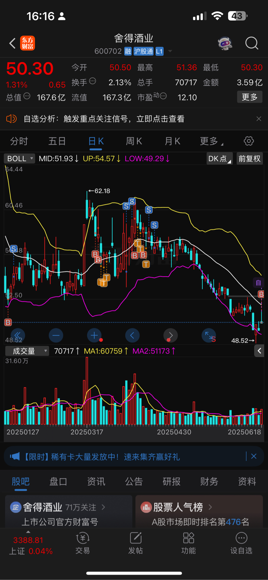Tap the 前复权 adjustment button
The height and width of the screenshot is (580, 268).
tap(250, 159)
